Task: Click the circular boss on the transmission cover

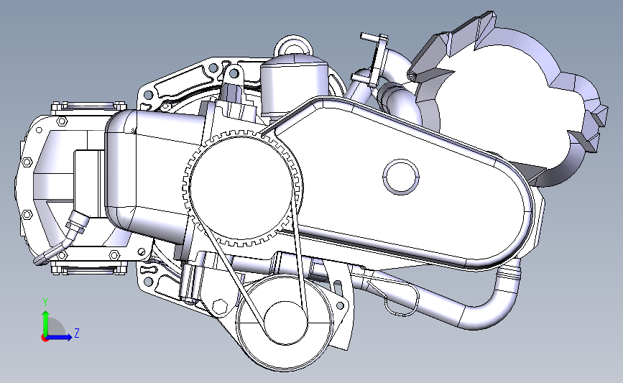Action: 401,177
